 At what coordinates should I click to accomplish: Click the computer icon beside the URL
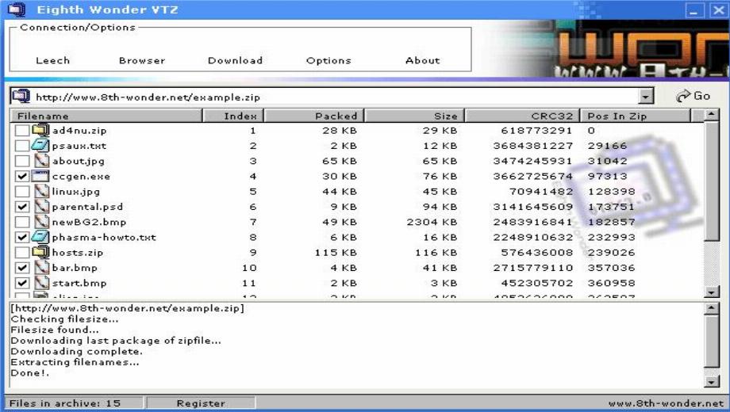point(21,96)
